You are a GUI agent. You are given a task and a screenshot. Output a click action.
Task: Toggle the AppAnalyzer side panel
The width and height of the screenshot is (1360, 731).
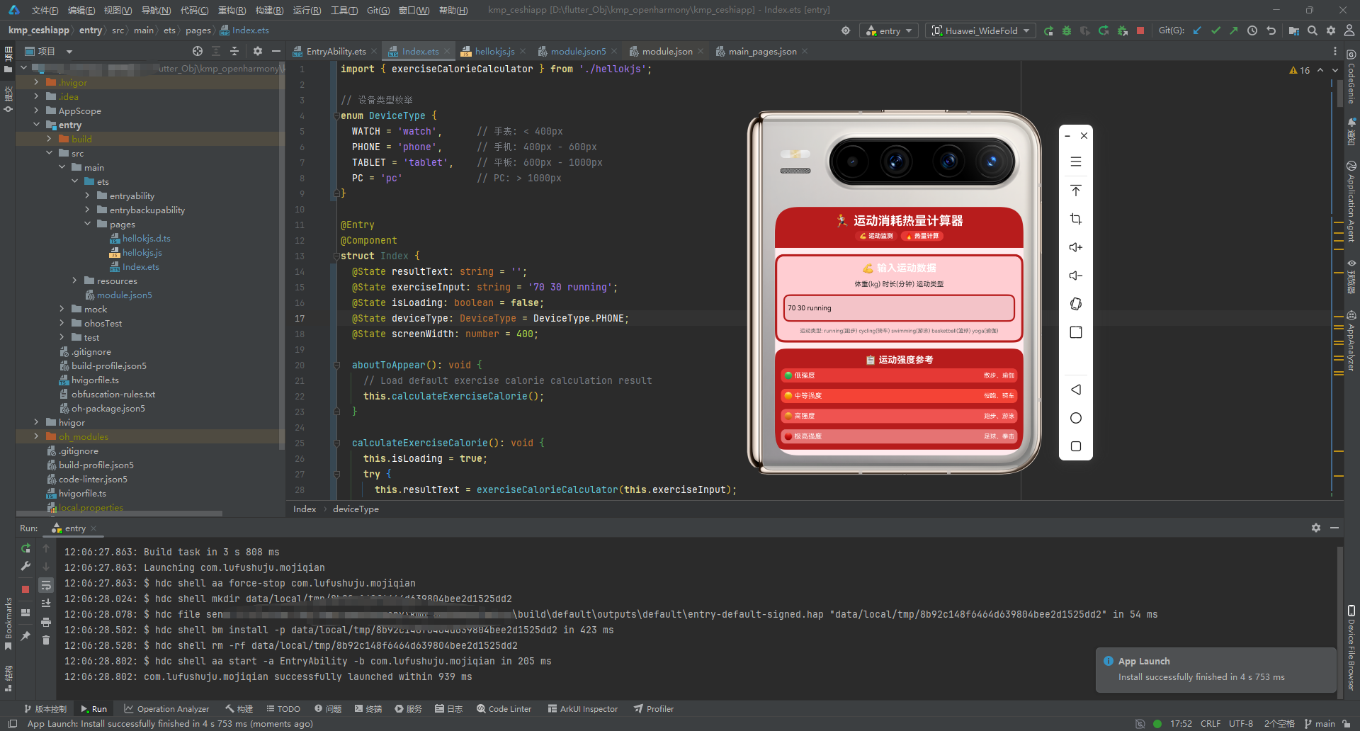click(1351, 341)
